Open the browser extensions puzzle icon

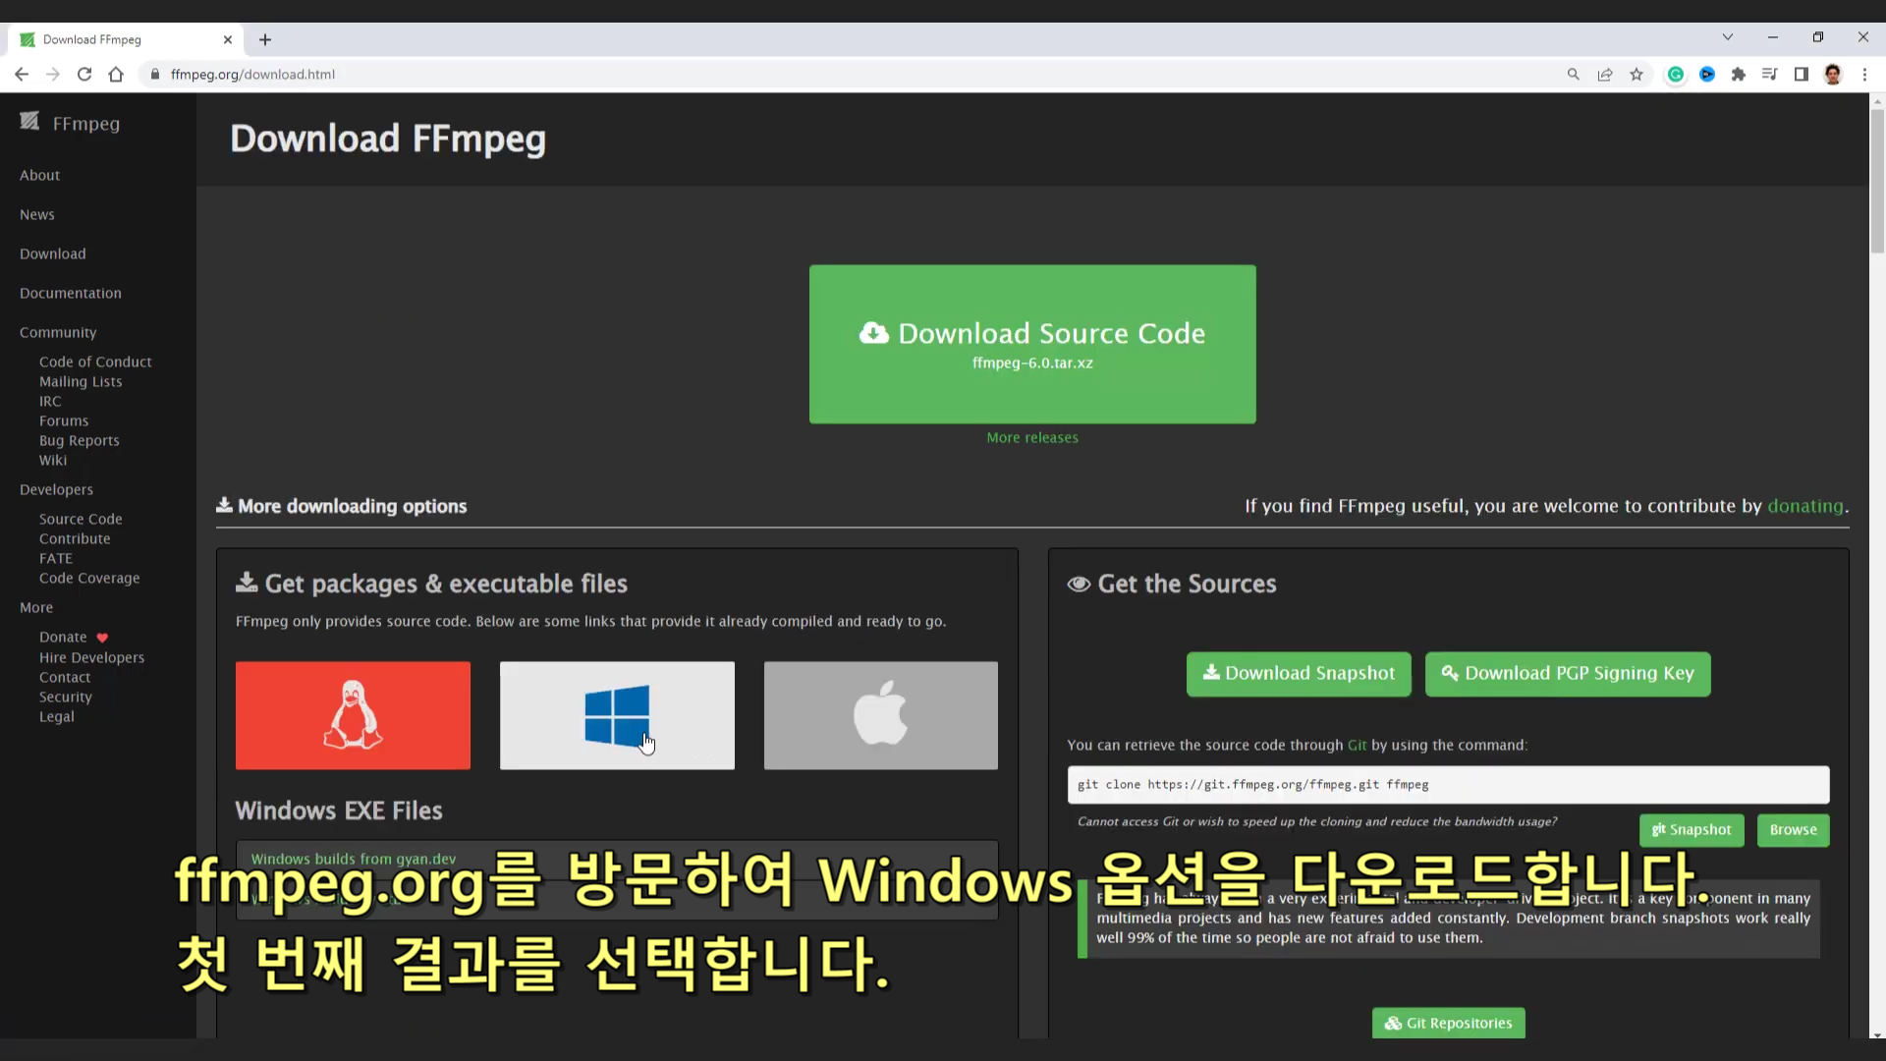click(x=1739, y=75)
